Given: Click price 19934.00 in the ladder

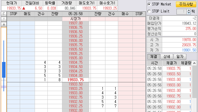Looking at the screenshot, I should tap(75, 75).
